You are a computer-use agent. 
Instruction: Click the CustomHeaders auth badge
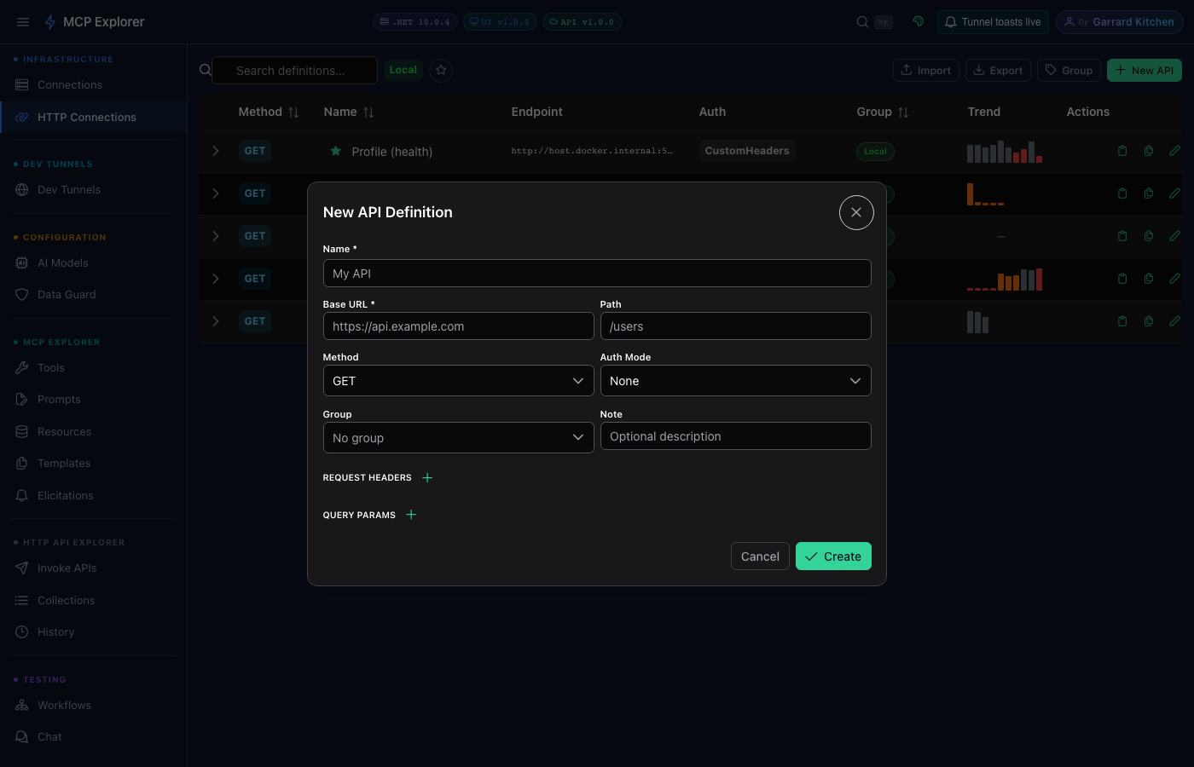747,151
